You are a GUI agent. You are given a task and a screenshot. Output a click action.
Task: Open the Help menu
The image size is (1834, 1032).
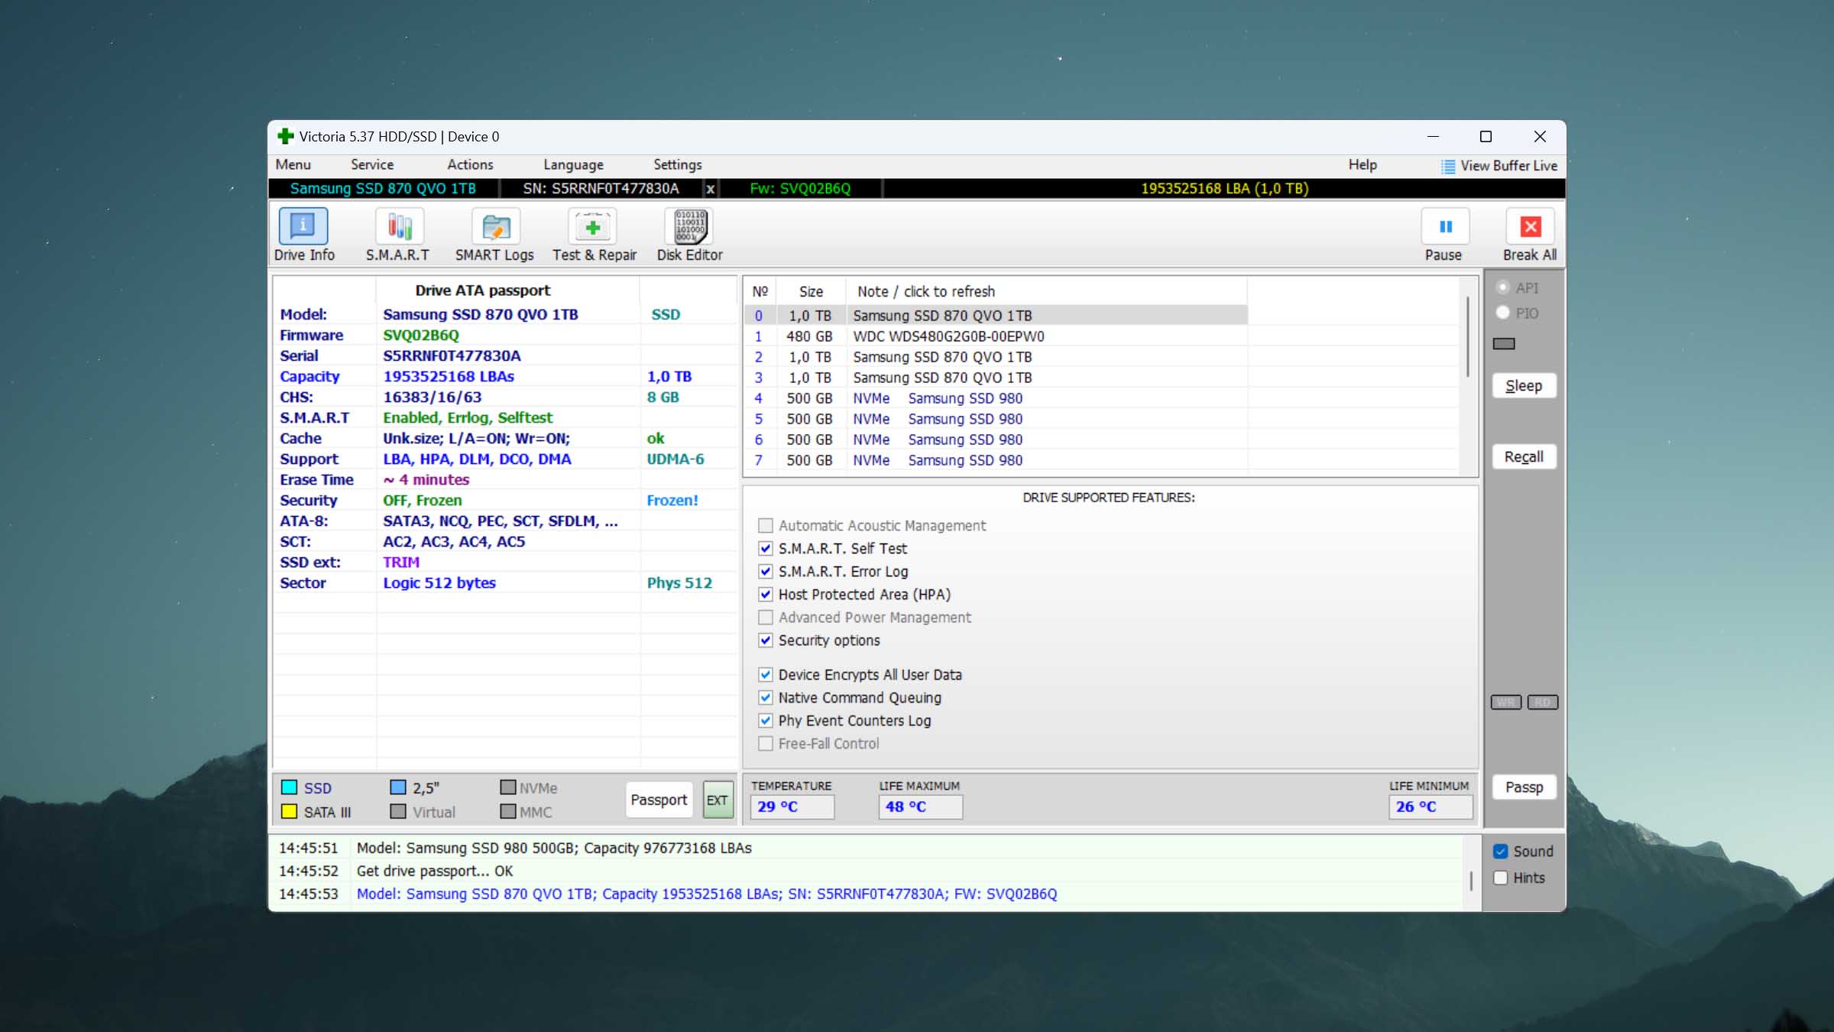tap(1362, 164)
